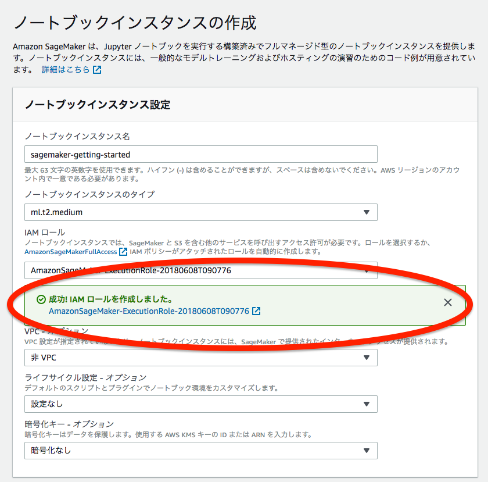488x482 pixels.
Task: Open the AmazonSageMakerFullAccess policy link
Action: click(x=71, y=252)
